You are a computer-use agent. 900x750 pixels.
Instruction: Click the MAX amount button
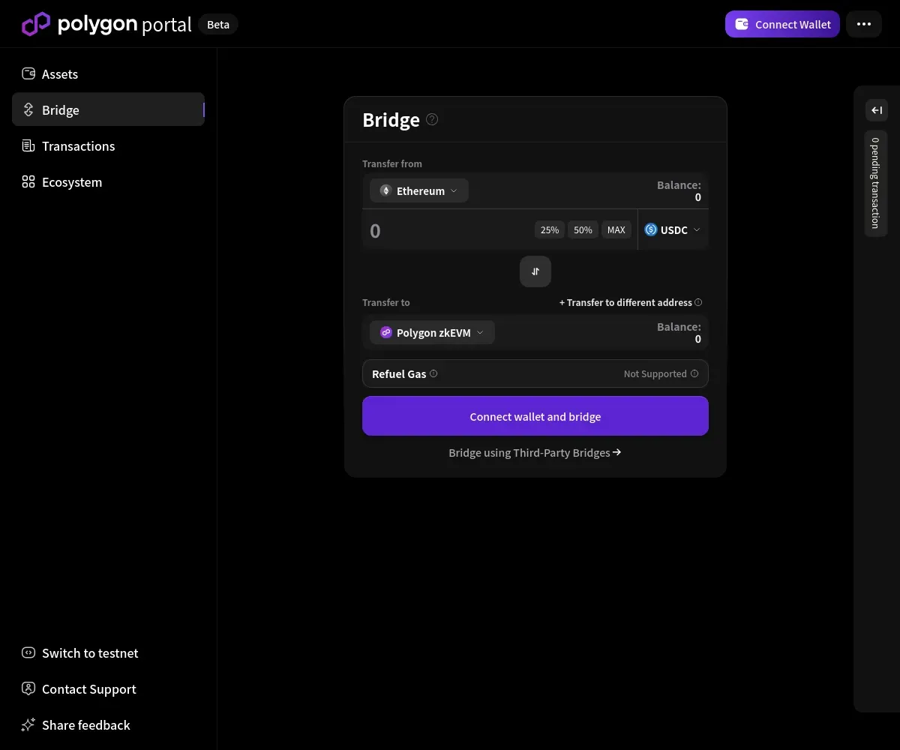point(616,229)
